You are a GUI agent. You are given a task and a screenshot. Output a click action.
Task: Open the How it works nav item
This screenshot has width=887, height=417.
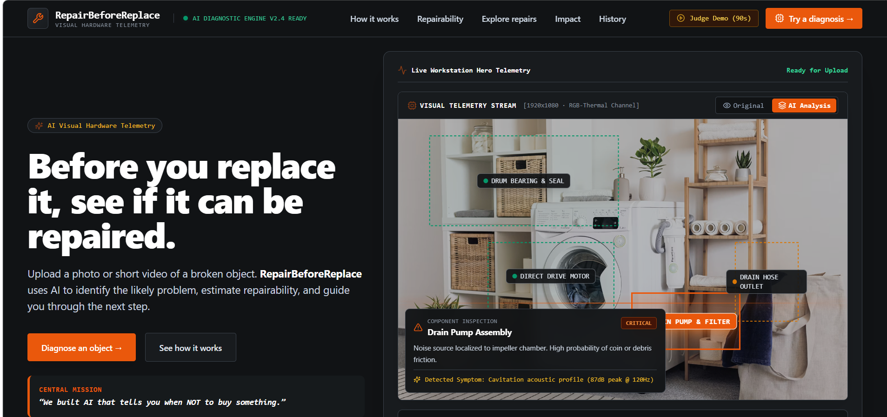[x=374, y=19]
